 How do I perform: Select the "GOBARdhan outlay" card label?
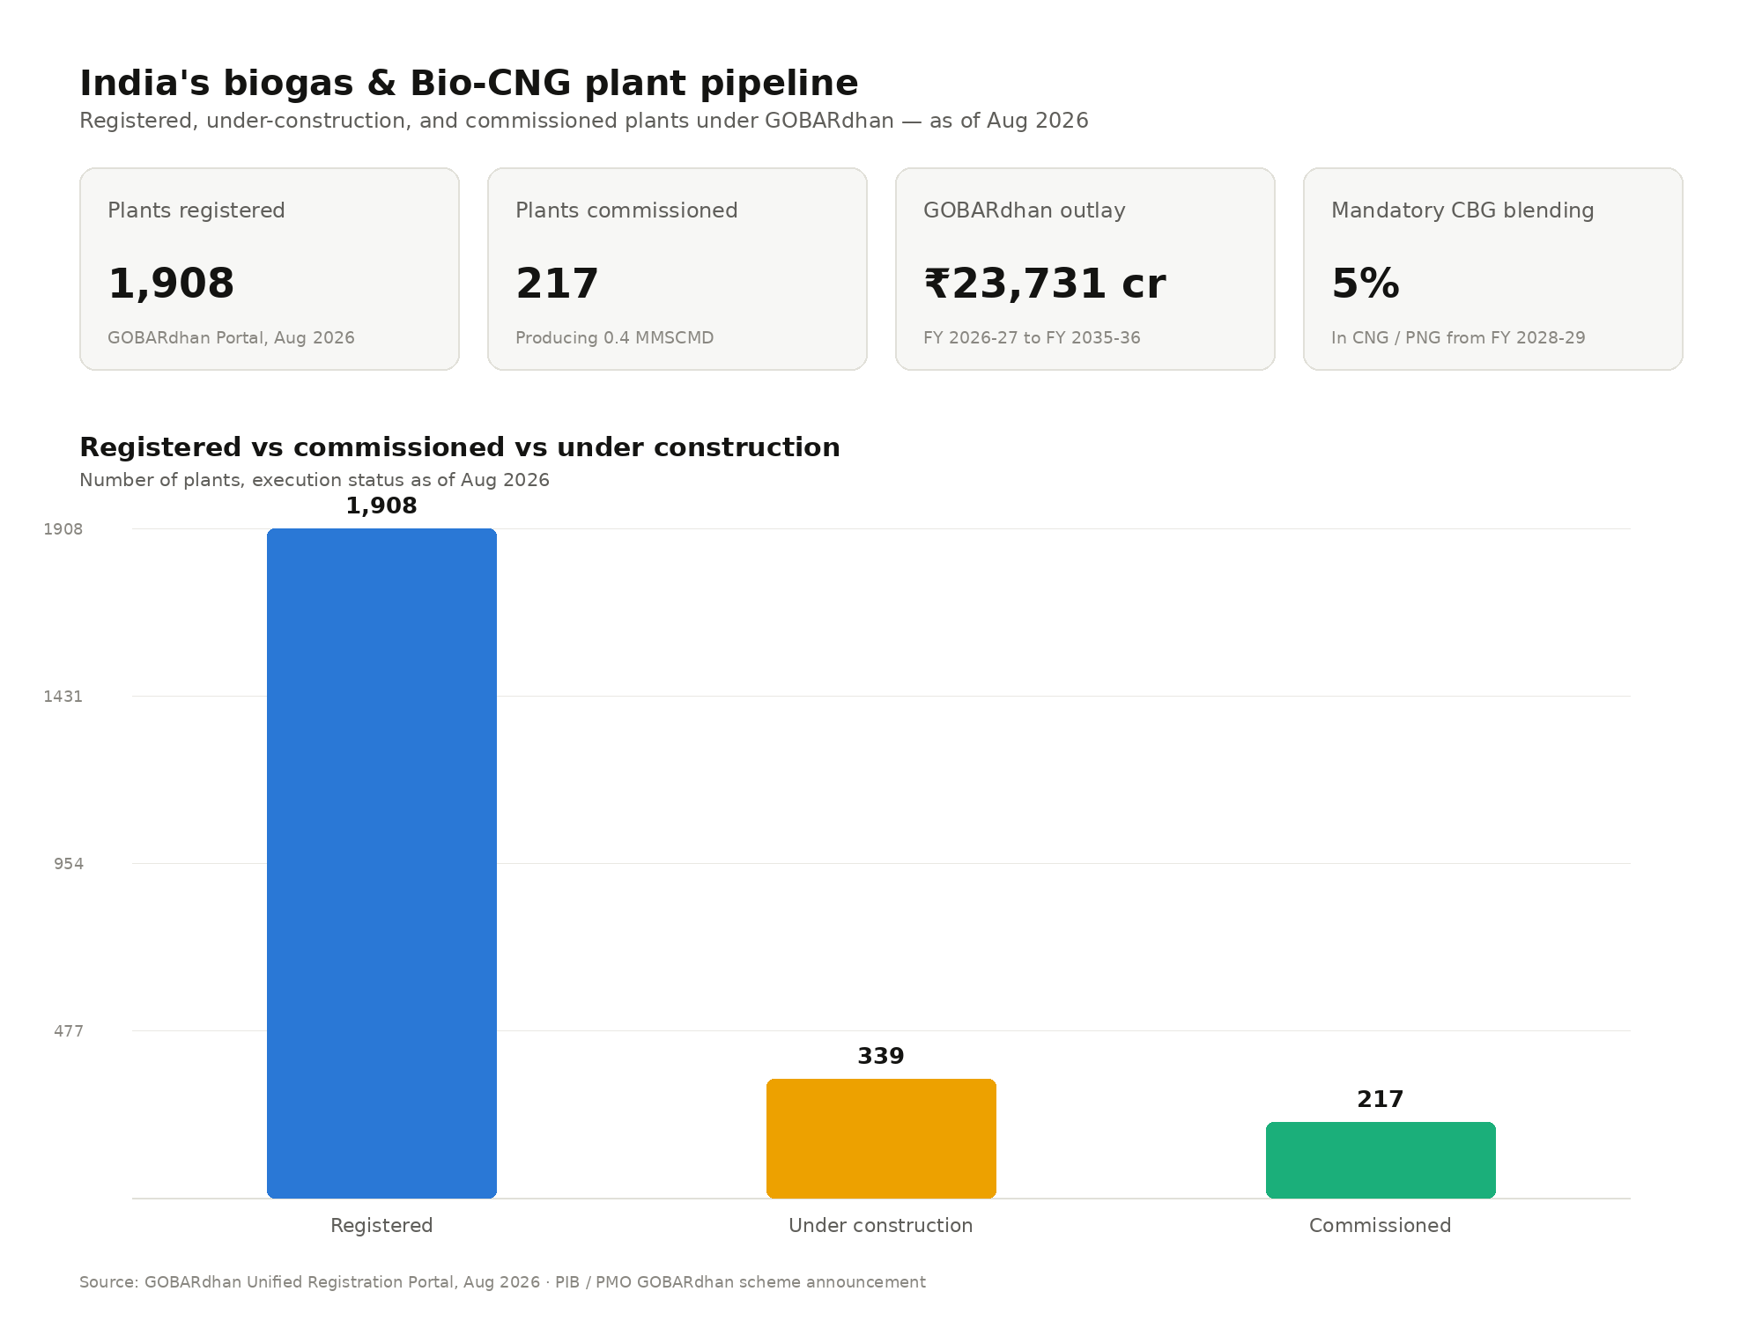pyautogui.click(x=1025, y=210)
